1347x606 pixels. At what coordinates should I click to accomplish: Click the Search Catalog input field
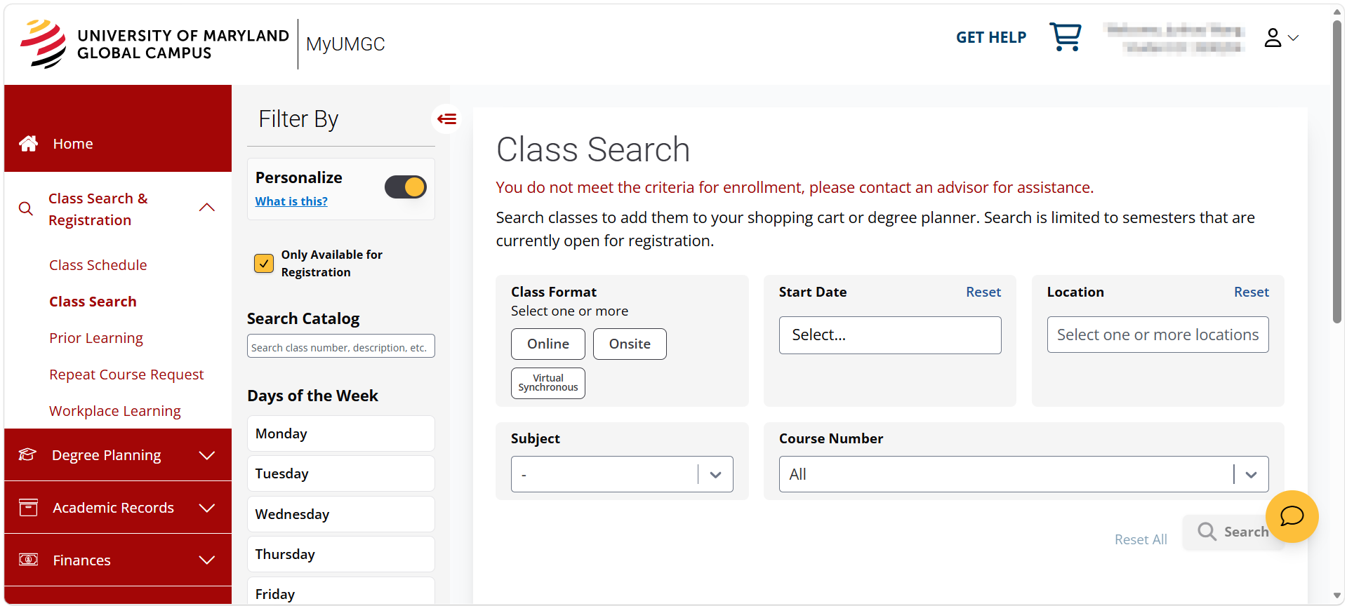click(341, 346)
